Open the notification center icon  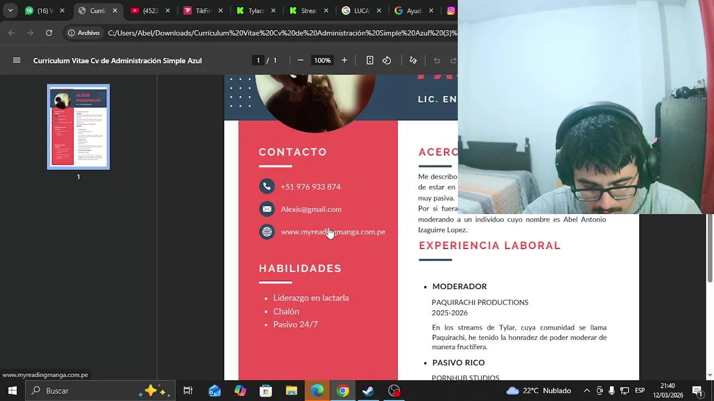[x=697, y=390]
